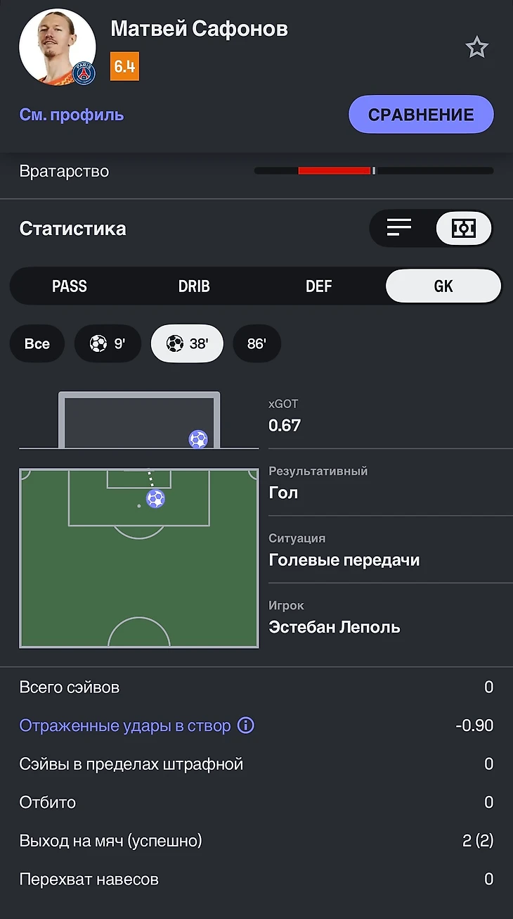Switch to the PASS tab
Viewport: 513px width, 919px height.
tap(70, 286)
